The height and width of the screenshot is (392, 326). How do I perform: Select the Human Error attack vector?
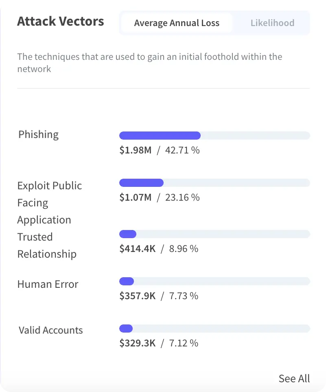click(x=48, y=284)
